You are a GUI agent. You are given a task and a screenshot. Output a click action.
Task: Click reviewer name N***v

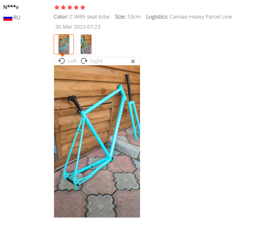click(x=11, y=7)
